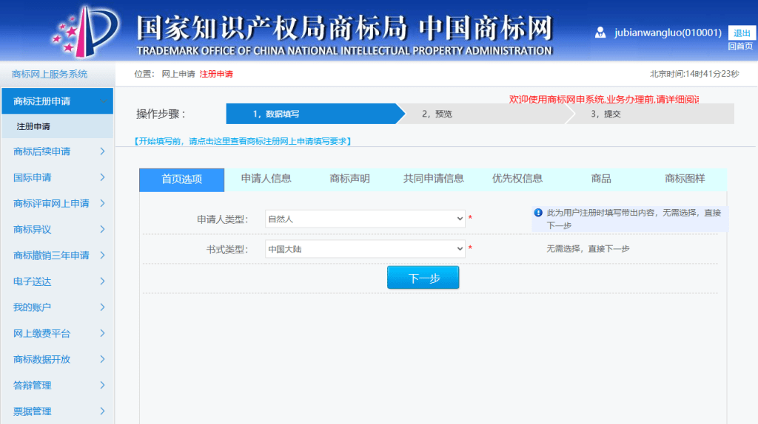The height and width of the screenshot is (424, 758).
Task: Expand the 商标异议 chevron arrow
Action: [102, 230]
